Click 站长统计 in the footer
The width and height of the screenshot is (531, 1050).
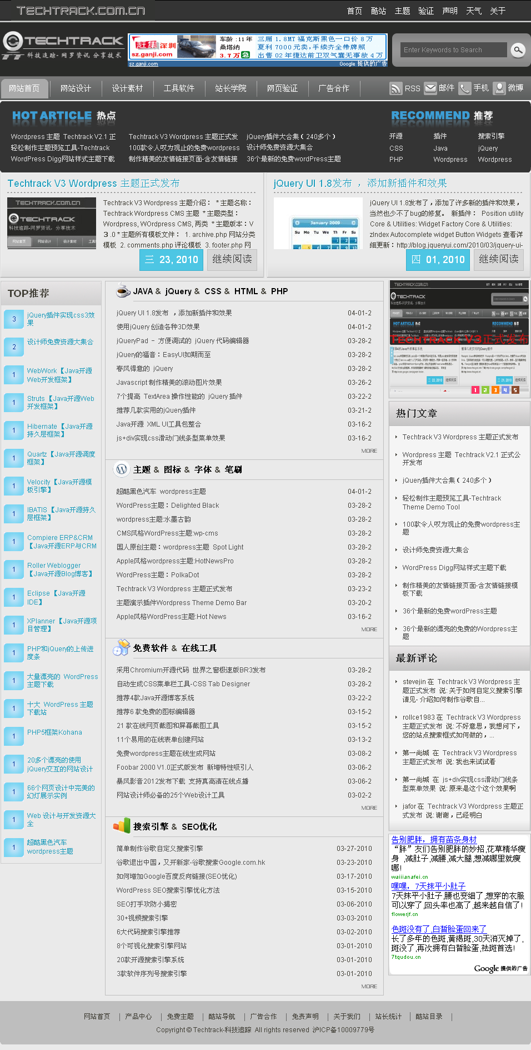pos(388,1017)
